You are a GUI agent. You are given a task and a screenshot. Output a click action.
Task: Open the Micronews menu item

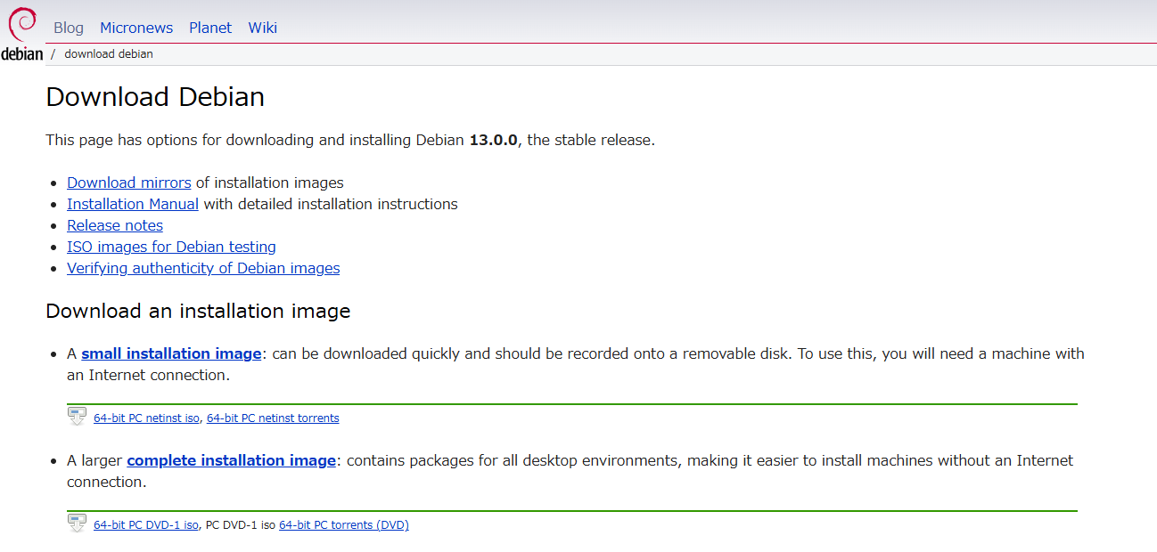[x=136, y=28]
